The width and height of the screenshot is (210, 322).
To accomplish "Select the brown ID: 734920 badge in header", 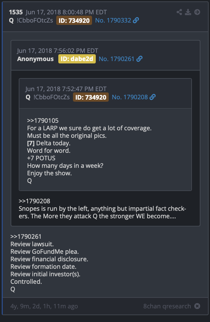I will tap(74, 20).
